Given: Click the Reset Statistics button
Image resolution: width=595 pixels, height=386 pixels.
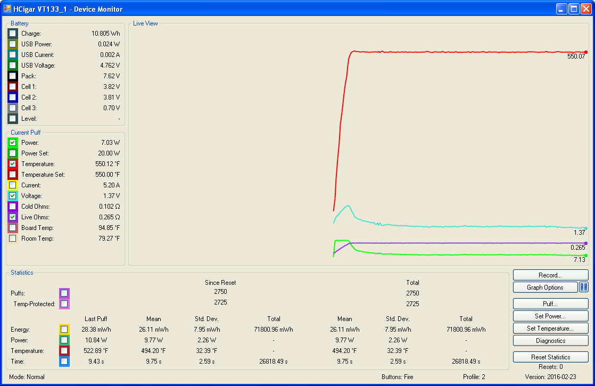Looking at the screenshot, I should (x=550, y=357).
